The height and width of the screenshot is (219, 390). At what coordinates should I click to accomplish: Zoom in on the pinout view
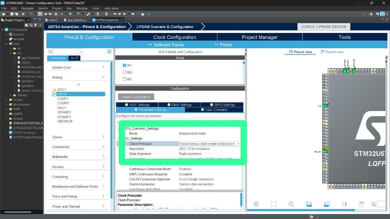256,204
